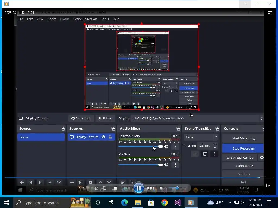Open the Fade transition dropdown
The width and height of the screenshot is (278, 208).
click(201, 137)
